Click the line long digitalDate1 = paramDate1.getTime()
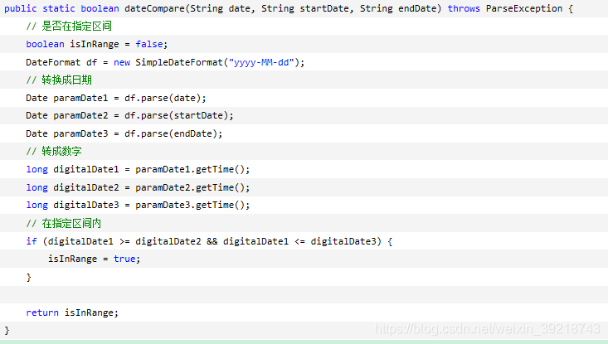The height and width of the screenshot is (344, 608). (x=138, y=169)
